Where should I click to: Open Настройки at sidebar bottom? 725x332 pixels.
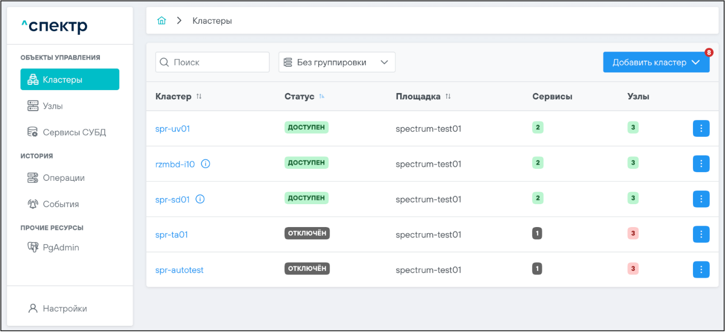click(x=64, y=309)
